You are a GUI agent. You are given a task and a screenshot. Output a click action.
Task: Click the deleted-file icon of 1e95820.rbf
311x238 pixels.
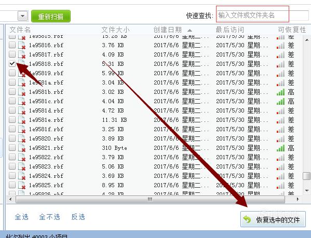pyautogui.click(x=22, y=138)
